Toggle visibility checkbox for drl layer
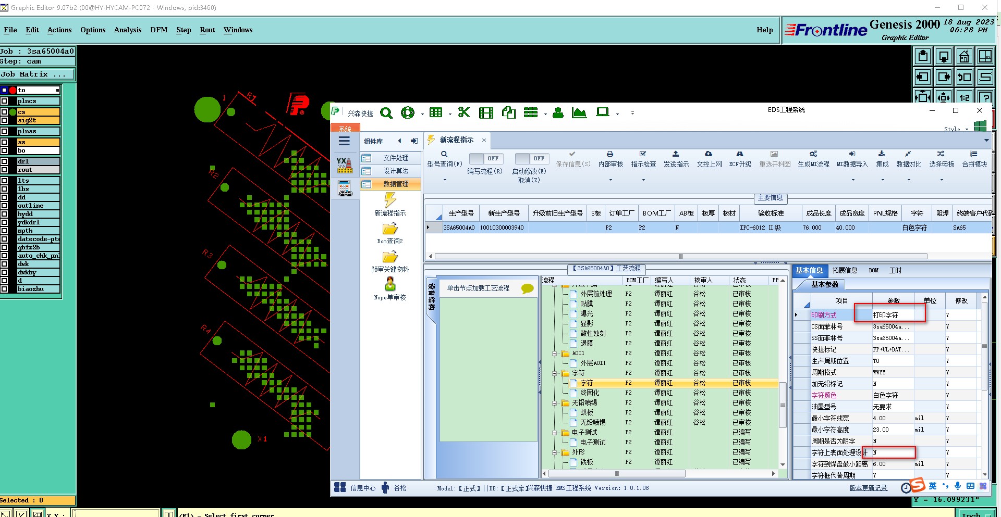Image resolution: width=1001 pixels, height=517 pixels. click(x=4, y=161)
